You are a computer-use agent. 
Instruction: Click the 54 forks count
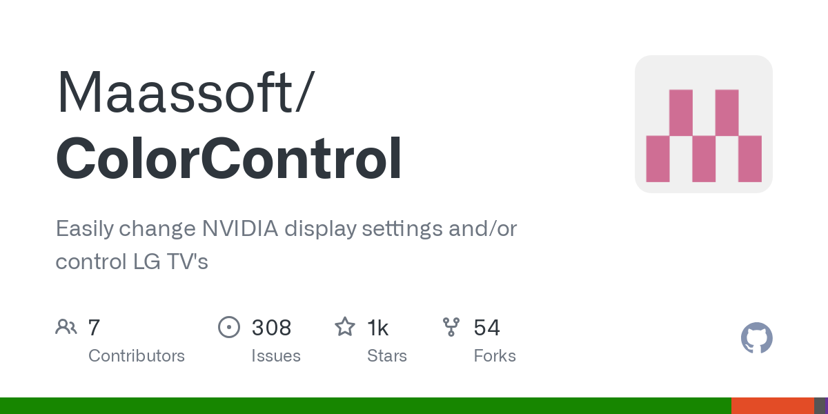click(486, 327)
